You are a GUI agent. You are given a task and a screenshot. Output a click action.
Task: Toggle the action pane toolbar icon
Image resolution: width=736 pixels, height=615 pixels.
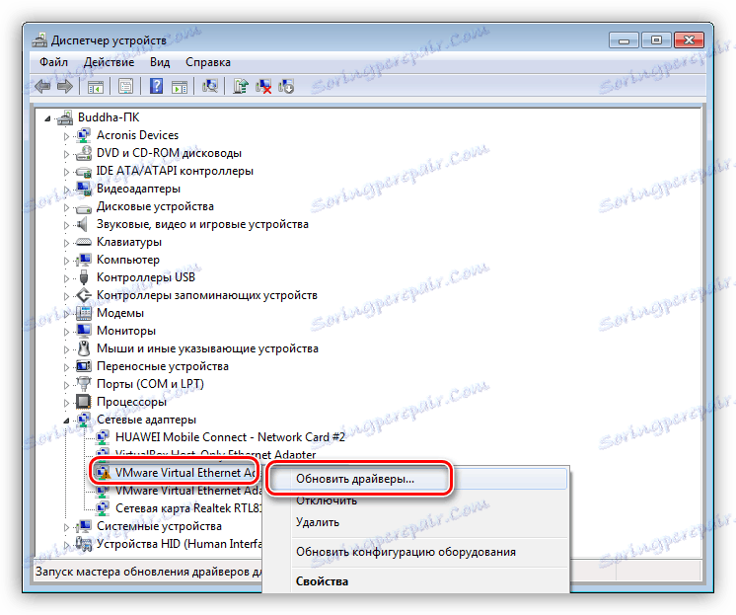[180, 87]
